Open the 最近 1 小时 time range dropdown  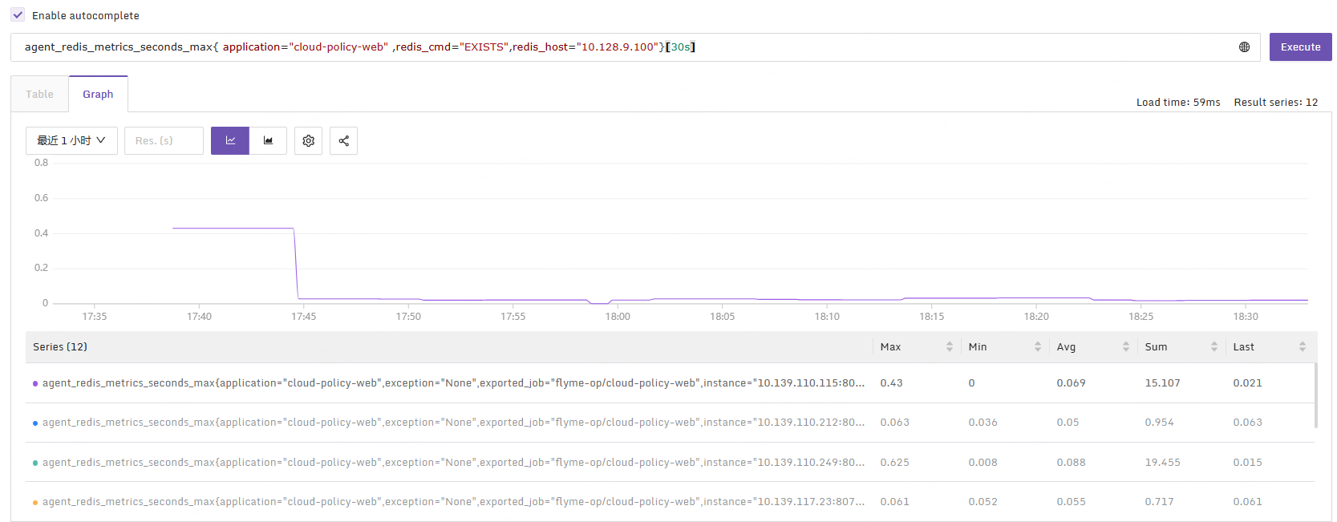click(x=71, y=141)
